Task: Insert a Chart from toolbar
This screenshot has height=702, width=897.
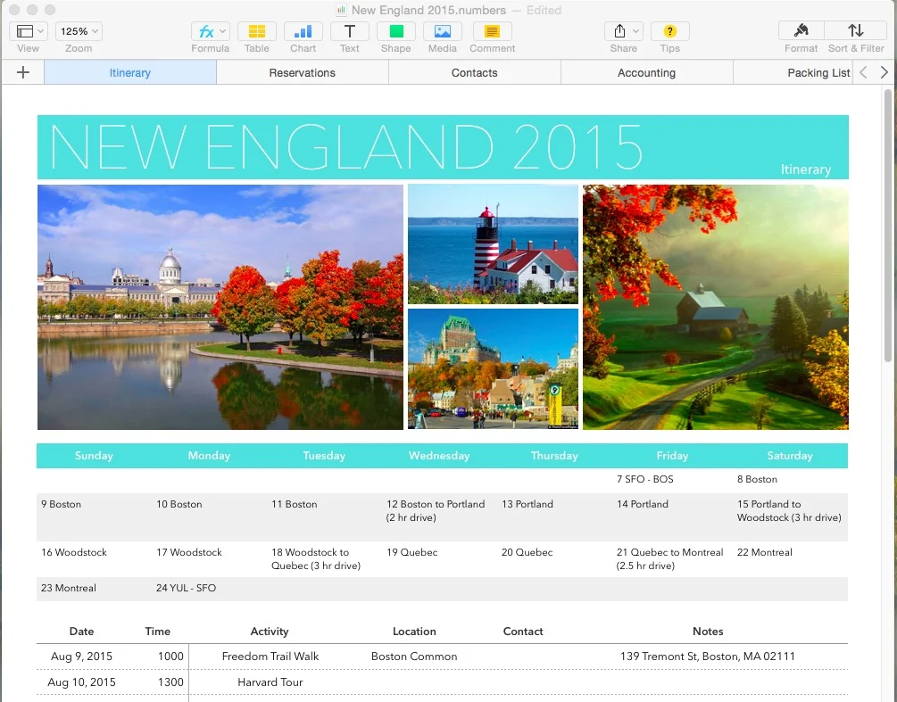Action: [x=303, y=31]
